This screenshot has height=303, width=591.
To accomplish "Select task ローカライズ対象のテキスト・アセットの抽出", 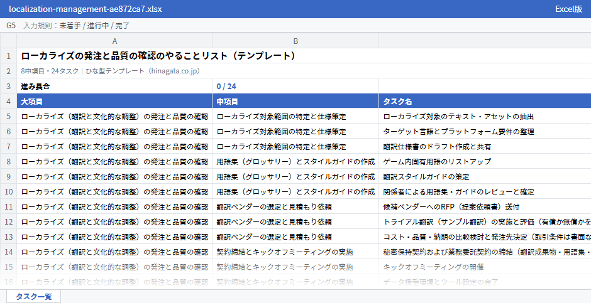I will click(485, 116).
